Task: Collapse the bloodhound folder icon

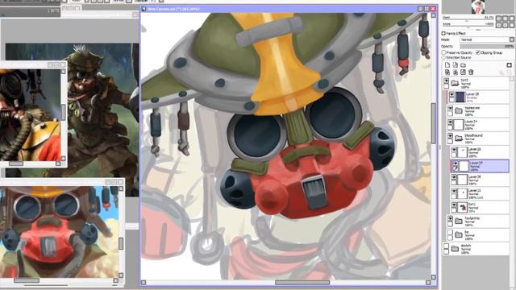Action: click(459, 139)
